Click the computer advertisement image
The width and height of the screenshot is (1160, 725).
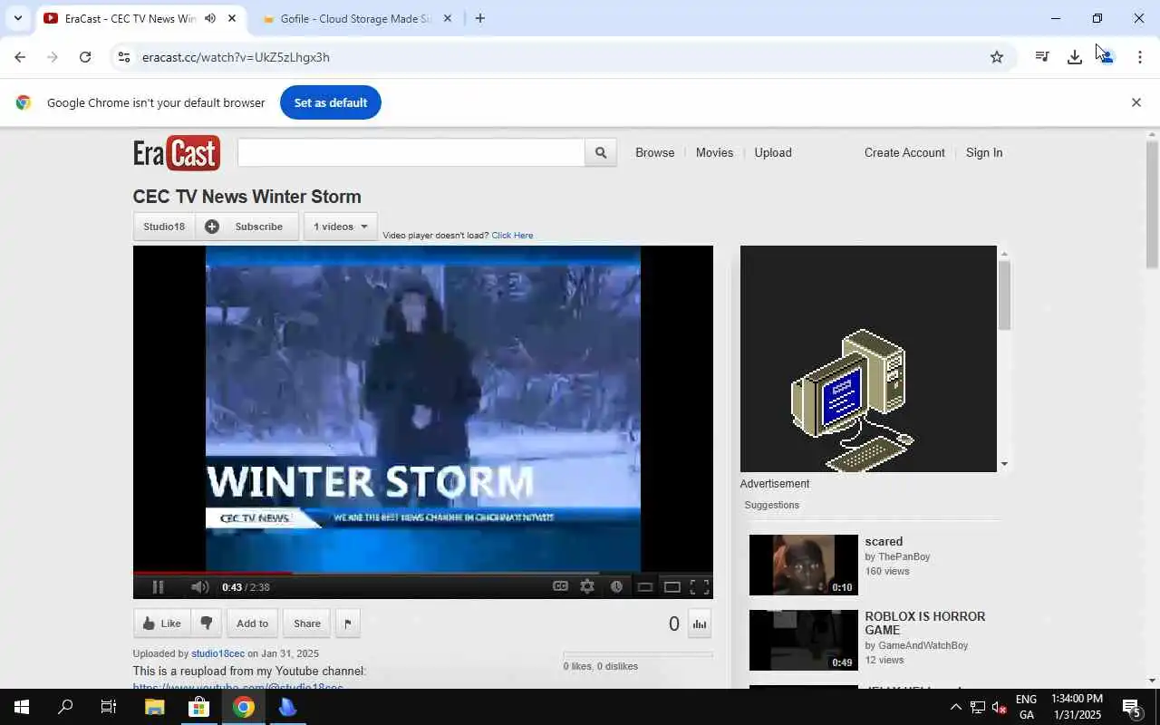coord(868,359)
